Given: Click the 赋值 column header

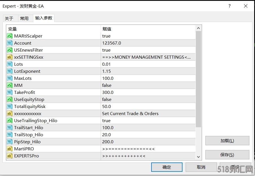Looking at the screenshot, I should [148, 29].
